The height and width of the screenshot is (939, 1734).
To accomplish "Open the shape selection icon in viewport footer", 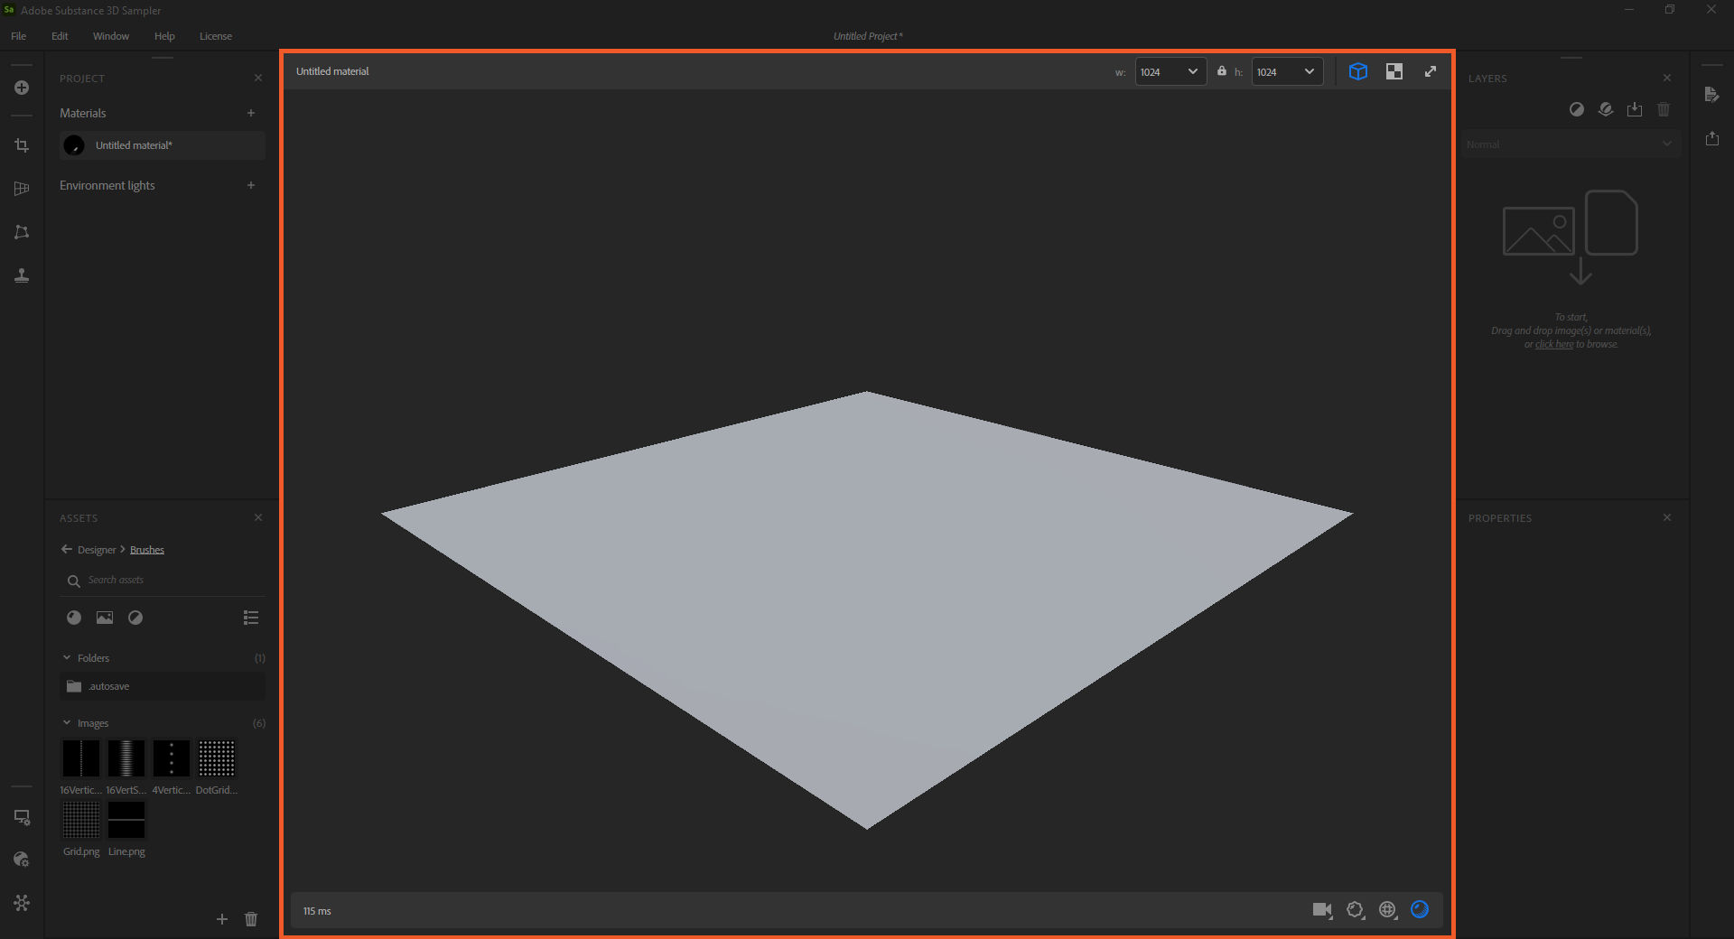I will (x=1355, y=910).
